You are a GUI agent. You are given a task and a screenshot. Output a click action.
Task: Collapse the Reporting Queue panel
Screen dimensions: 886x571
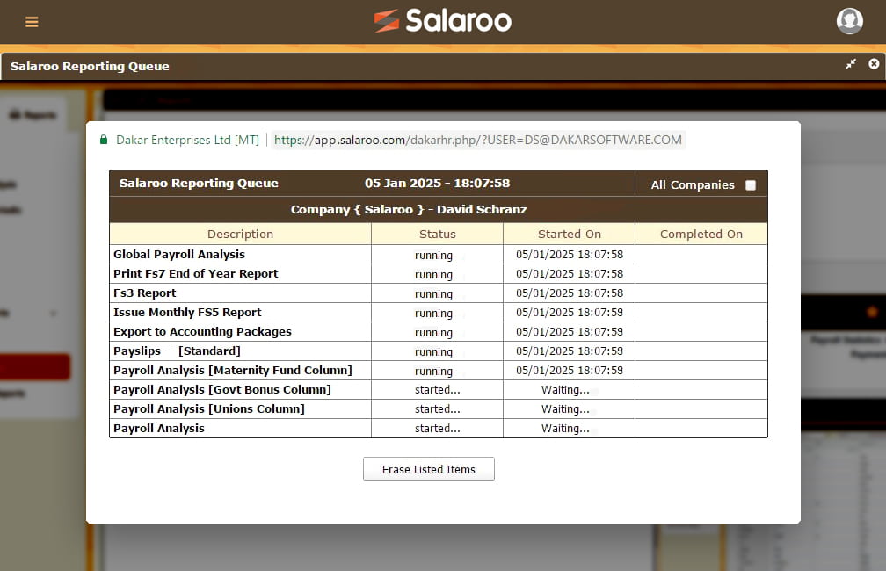[851, 64]
